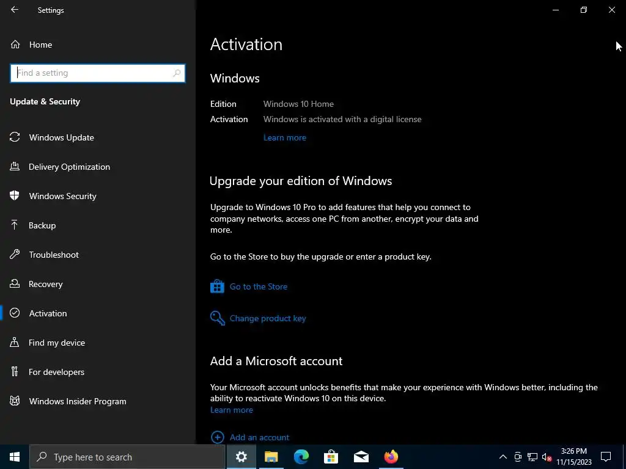Select the Windows Insider Program cat icon
626x469 pixels.
[15, 401]
